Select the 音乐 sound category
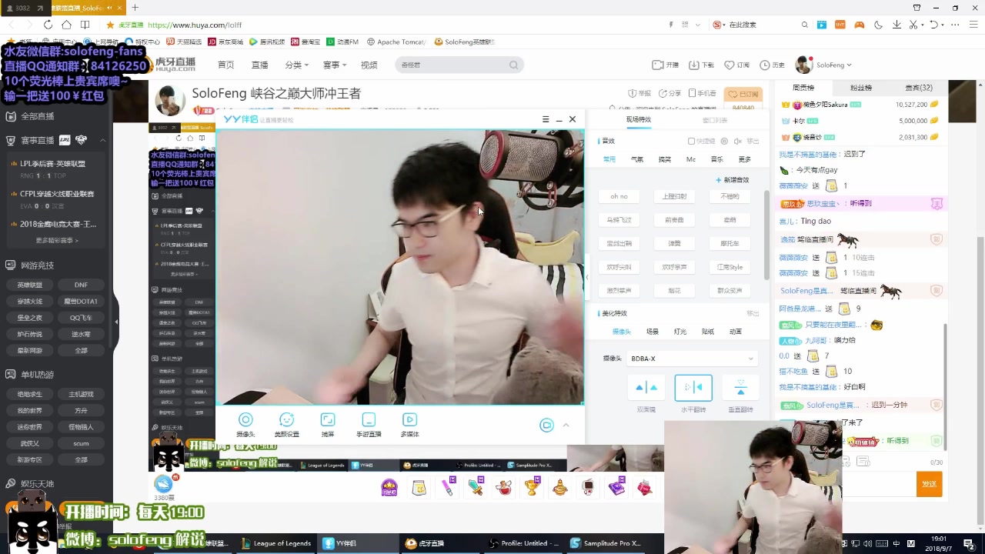 [717, 159]
